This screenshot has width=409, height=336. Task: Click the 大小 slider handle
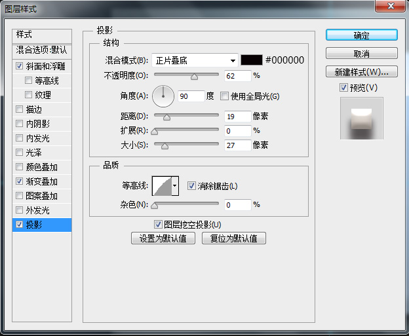[x=165, y=146]
